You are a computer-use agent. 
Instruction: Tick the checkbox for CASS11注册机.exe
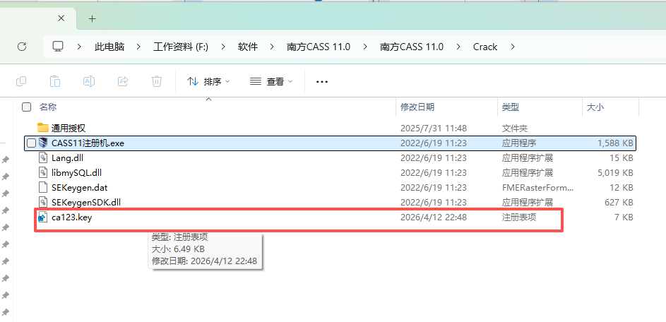(x=31, y=143)
